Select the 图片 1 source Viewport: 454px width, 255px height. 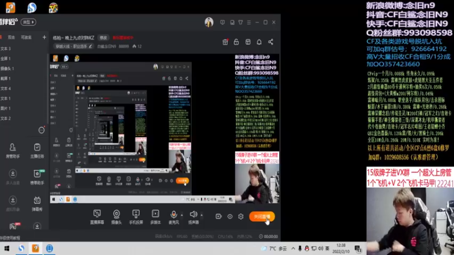[x=6, y=108]
